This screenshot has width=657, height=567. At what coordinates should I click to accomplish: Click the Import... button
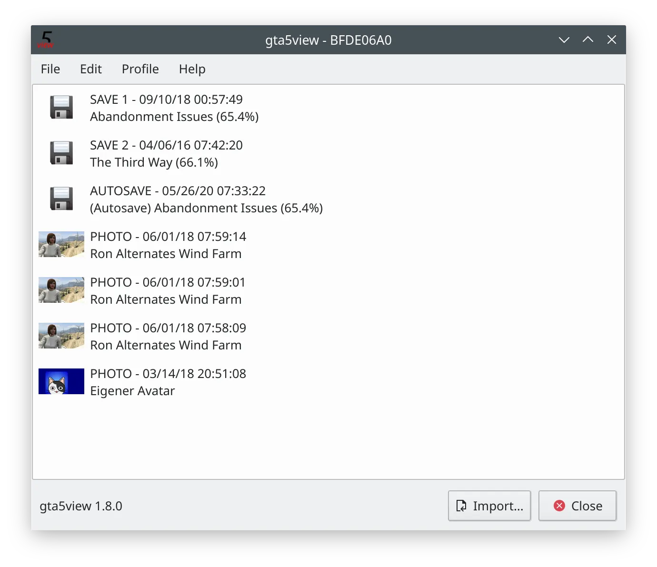point(489,506)
